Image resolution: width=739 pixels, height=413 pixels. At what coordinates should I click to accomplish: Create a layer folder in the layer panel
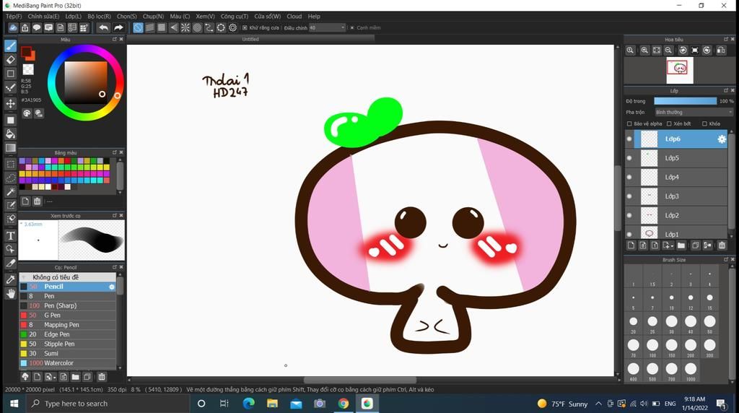tap(681, 245)
